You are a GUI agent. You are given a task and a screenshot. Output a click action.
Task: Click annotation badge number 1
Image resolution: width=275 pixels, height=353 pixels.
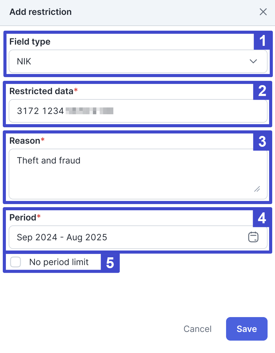tap(262, 41)
